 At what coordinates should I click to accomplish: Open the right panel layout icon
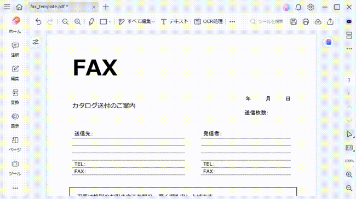(349, 36)
